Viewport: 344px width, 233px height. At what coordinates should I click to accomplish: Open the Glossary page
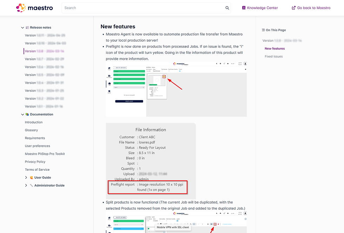[31, 130]
